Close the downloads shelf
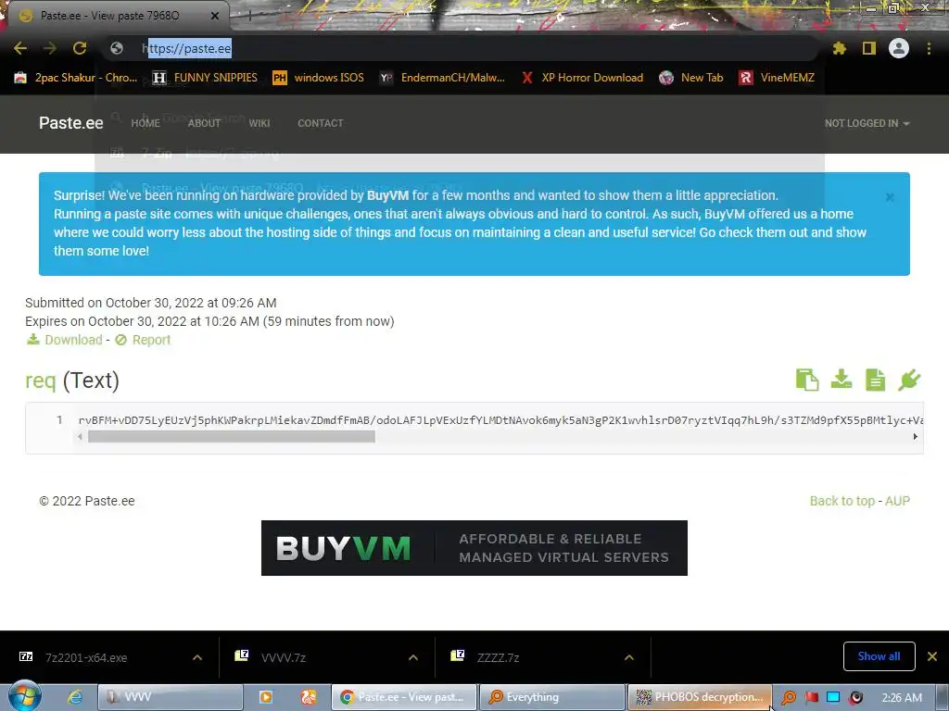The width and height of the screenshot is (949, 711). 932,656
